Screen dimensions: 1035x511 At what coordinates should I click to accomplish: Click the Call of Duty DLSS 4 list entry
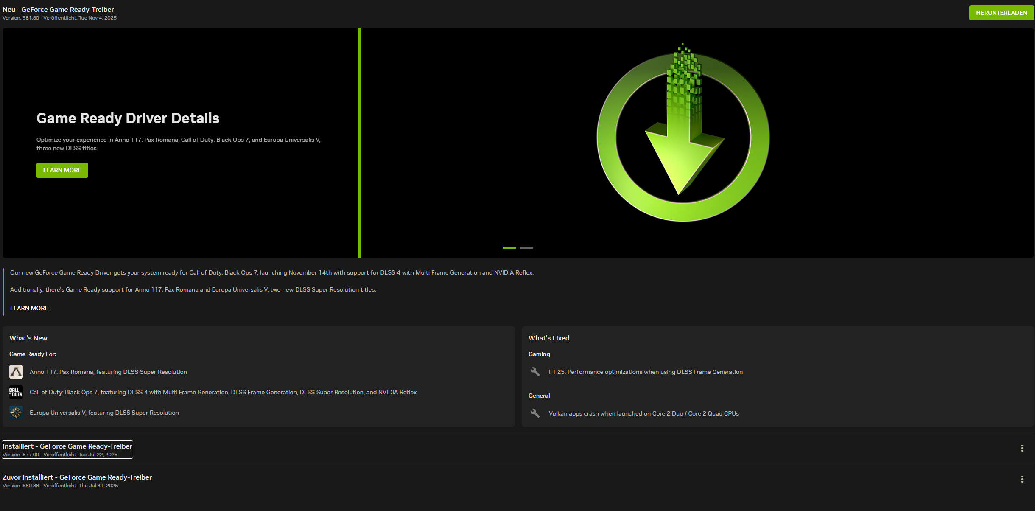click(x=223, y=392)
